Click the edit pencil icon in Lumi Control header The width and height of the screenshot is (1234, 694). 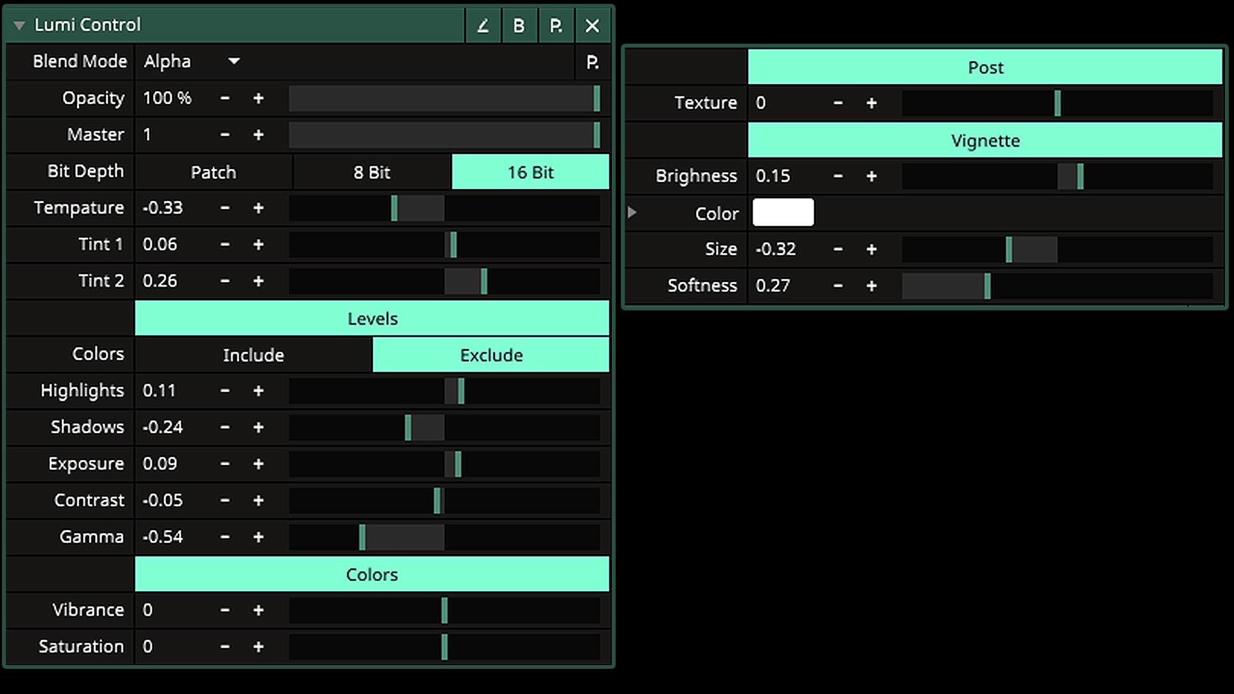click(483, 26)
